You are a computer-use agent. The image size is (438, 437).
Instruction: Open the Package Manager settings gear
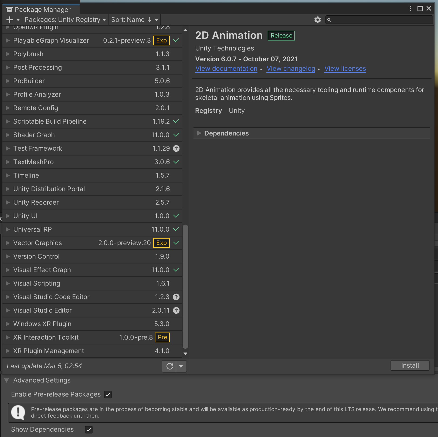coord(318,20)
